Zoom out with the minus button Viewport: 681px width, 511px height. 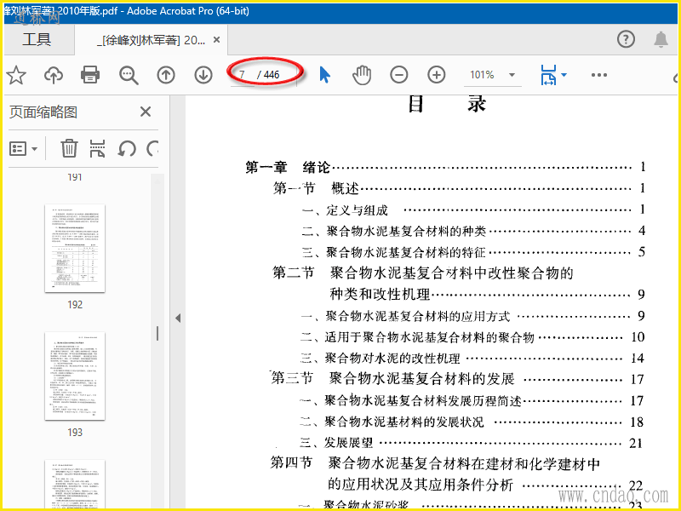(398, 75)
